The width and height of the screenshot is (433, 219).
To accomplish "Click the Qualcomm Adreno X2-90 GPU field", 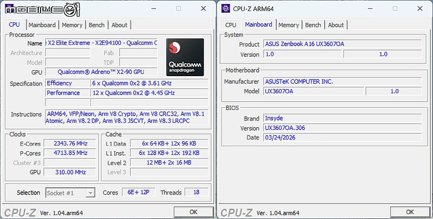I will 102,72.
